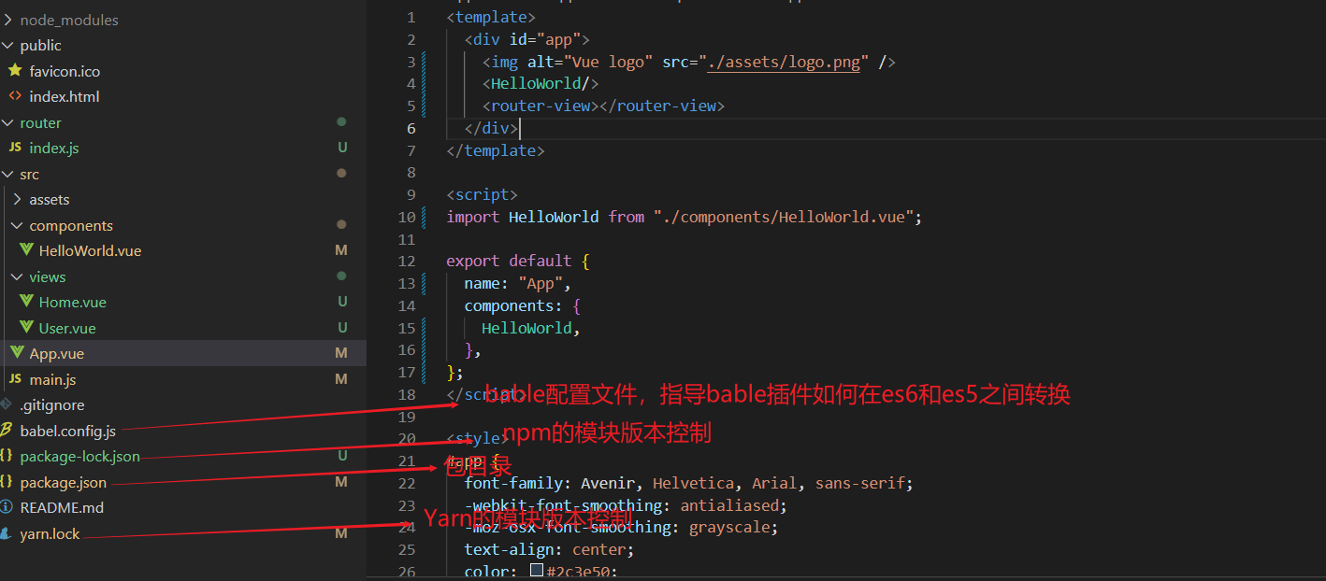Open babel.config.js file
The image size is (1326, 581).
coord(68,431)
